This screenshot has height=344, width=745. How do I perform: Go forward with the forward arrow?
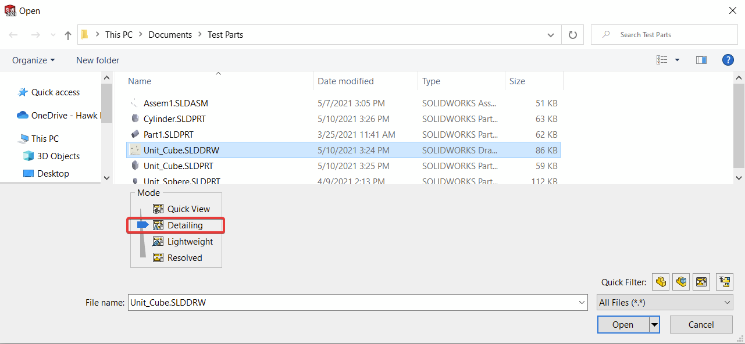coord(35,35)
